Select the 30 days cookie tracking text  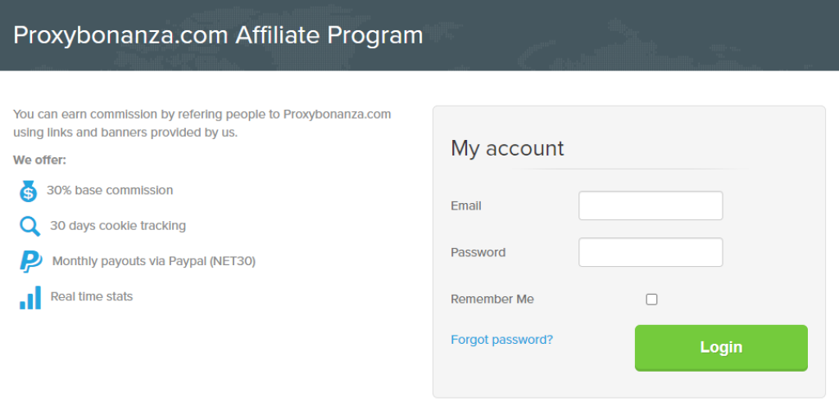pyautogui.click(x=118, y=225)
